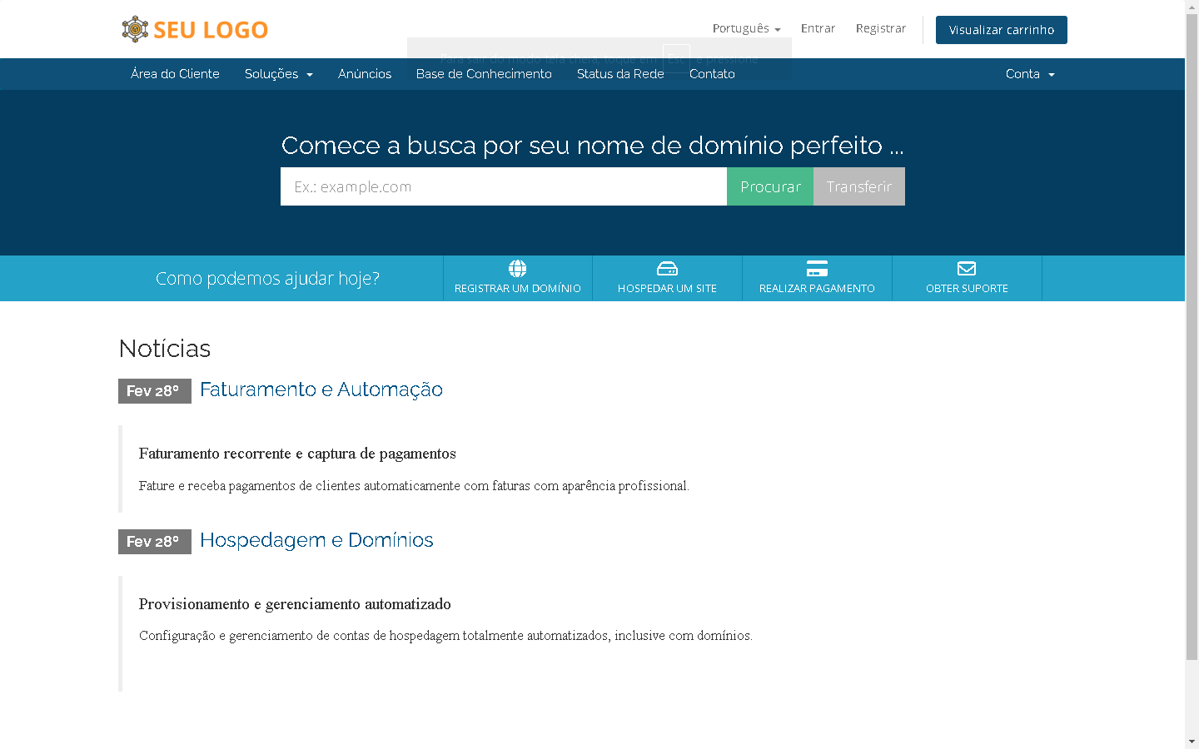Click the credit card payment icon
Image resolution: width=1199 pixels, height=749 pixels.
pyautogui.click(x=817, y=269)
